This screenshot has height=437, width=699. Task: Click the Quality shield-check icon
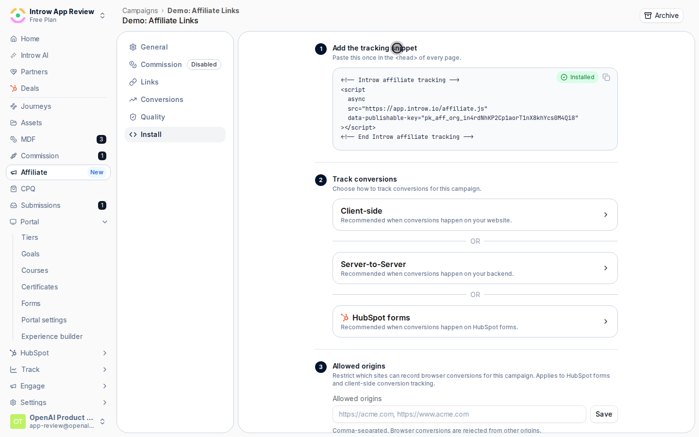pyautogui.click(x=133, y=117)
